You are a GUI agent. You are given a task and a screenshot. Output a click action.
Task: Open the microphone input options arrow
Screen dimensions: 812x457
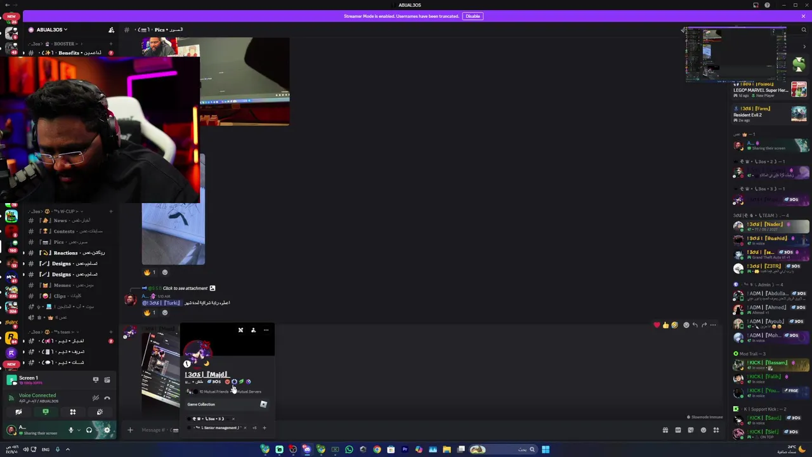point(79,430)
